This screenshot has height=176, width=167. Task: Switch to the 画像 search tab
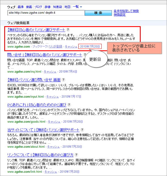[x=21, y=7]
